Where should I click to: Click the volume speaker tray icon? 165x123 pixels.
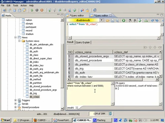click(145, 120)
